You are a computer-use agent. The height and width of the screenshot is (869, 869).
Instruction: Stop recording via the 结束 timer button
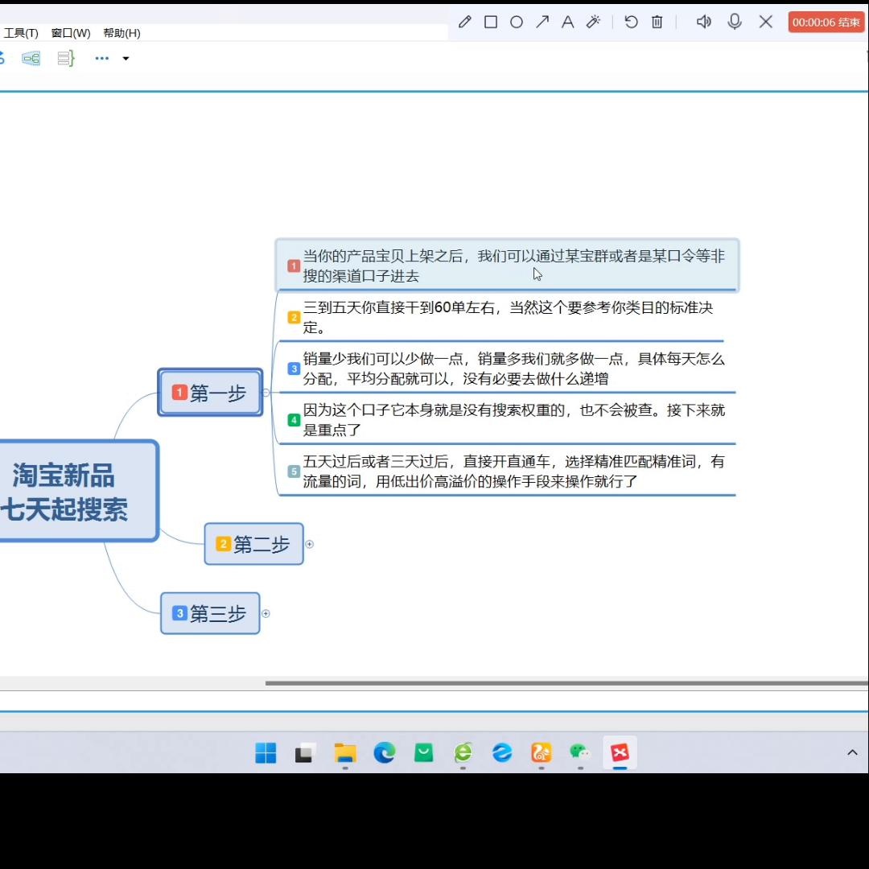(x=826, y=23)
